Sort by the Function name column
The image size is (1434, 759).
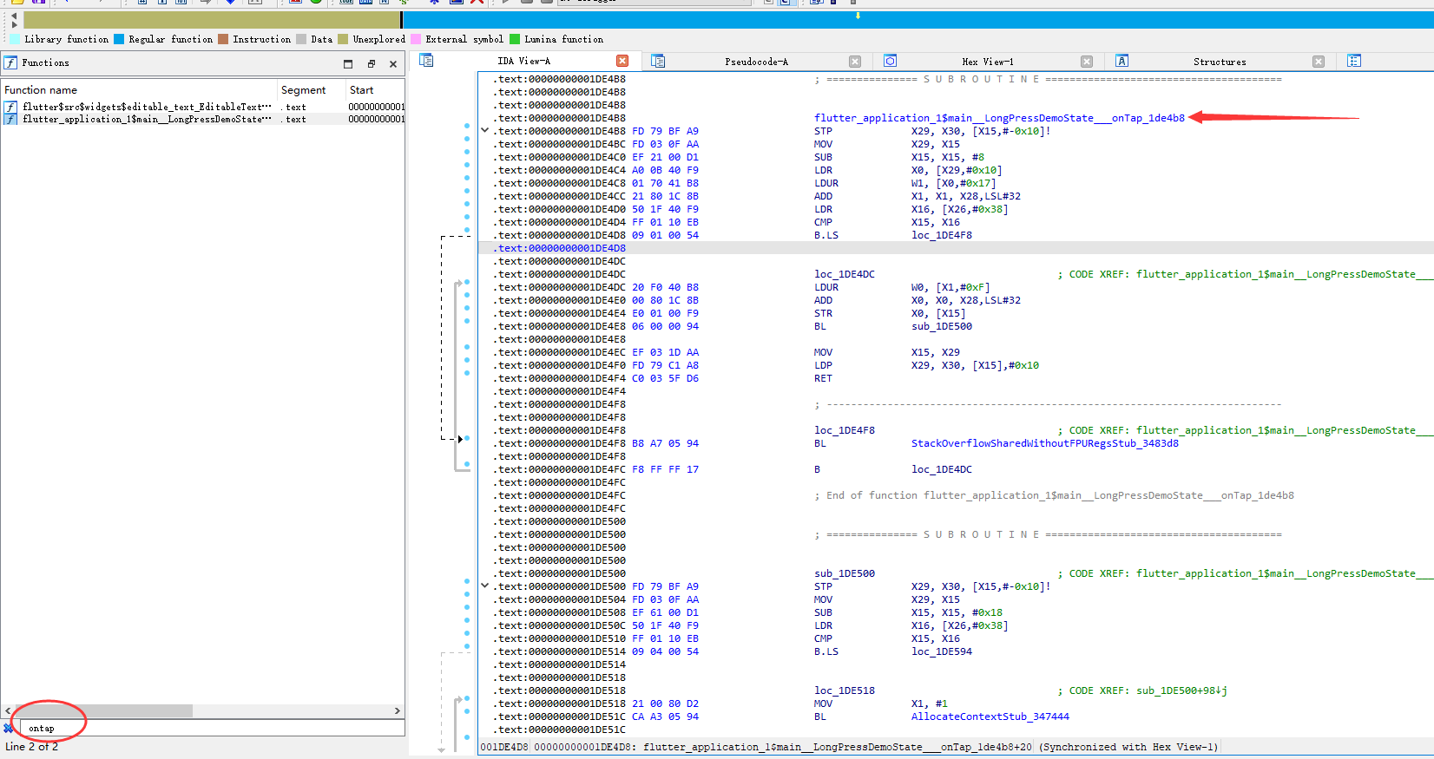[139, 89]
